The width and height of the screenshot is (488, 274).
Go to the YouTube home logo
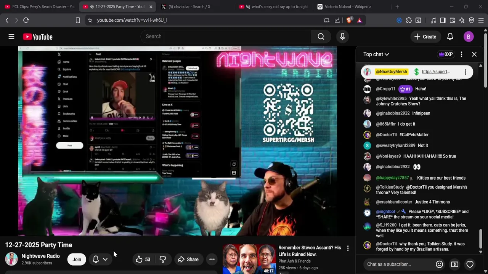(x=37, y=37)
